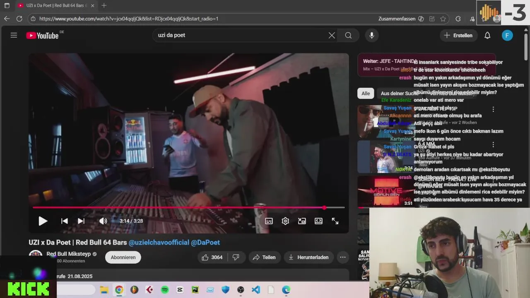Skip to the previous video
530x298 pixels.
(x=65, y=221)
